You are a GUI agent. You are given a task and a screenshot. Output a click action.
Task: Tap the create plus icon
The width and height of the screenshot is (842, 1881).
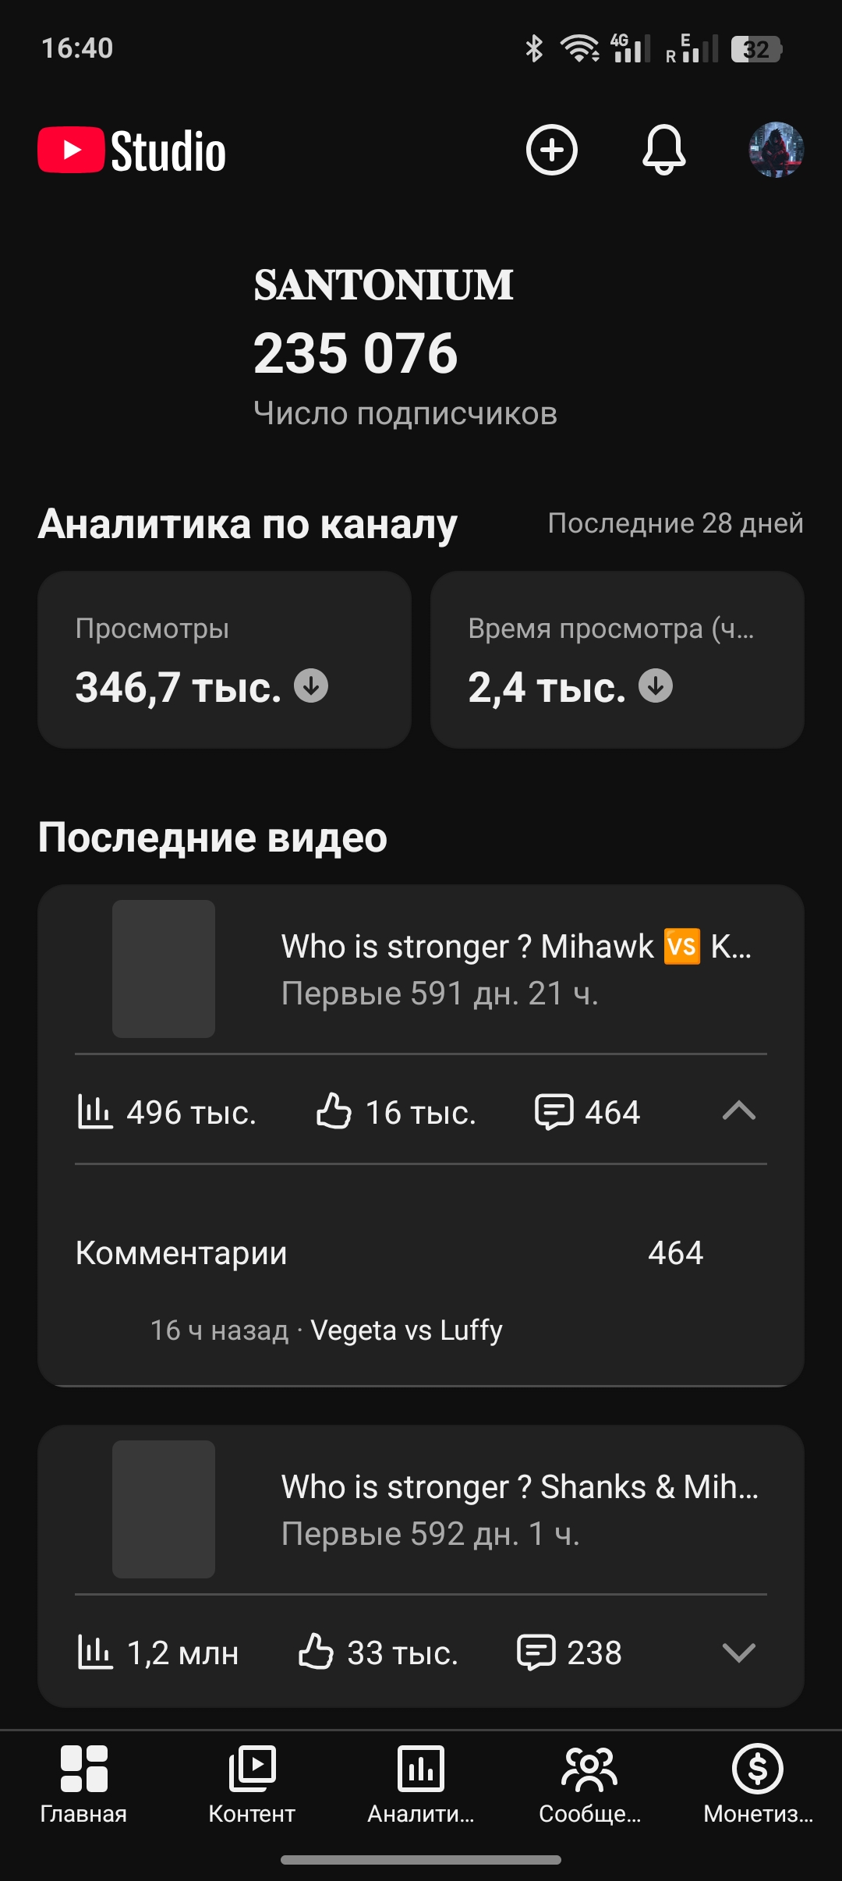[x=552, y=150]
